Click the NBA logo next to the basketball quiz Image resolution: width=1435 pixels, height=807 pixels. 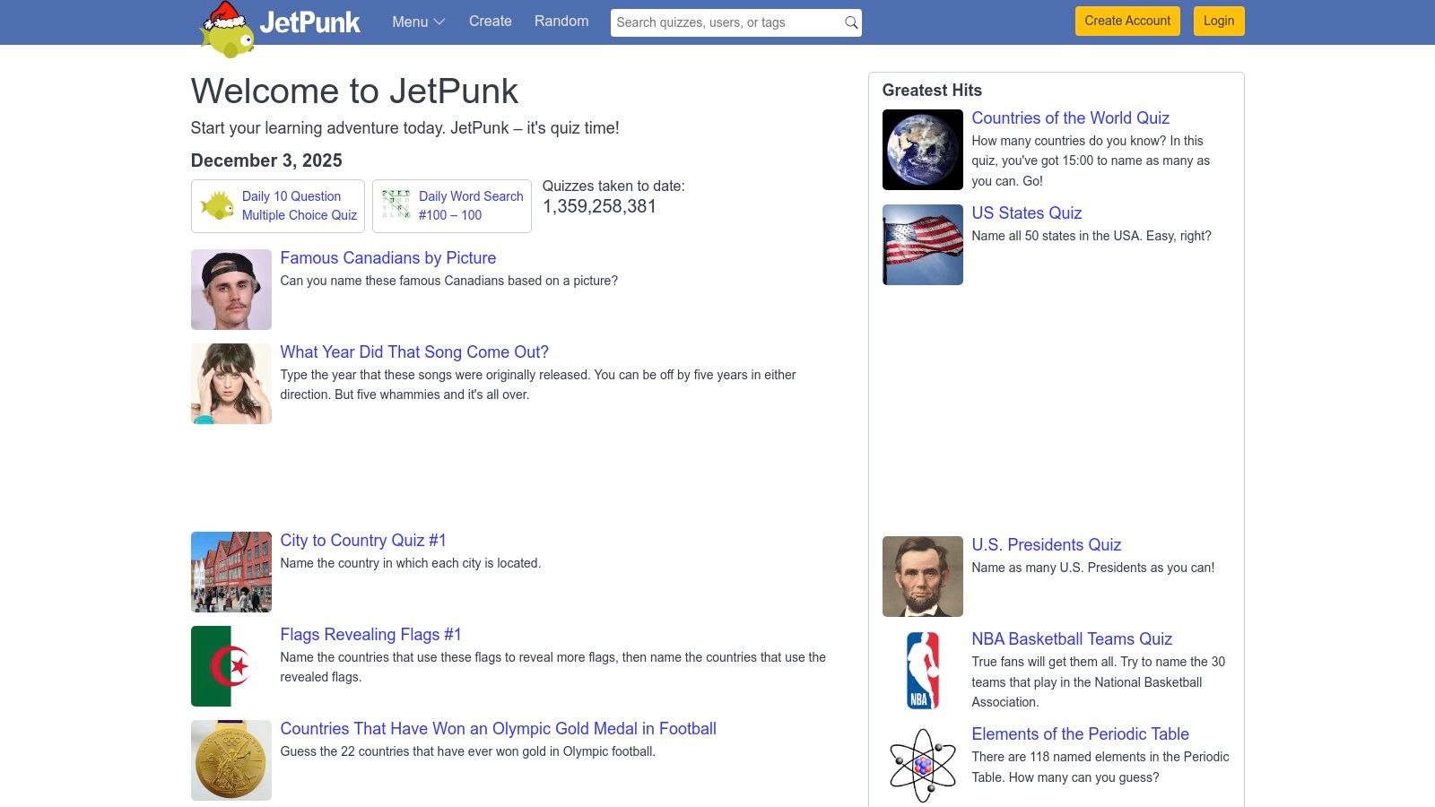[x=921, y=670]
